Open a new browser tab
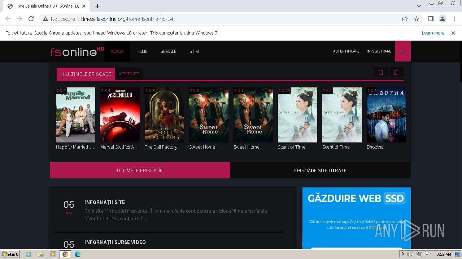Image resolution: width=462 pixels, height=259 pixels. [97, 6]
